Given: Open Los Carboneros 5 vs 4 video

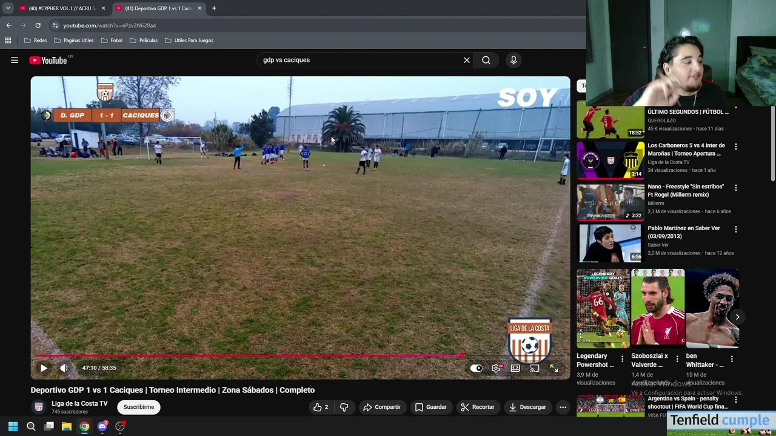Looking at the screenshot, I should [x=610, y=160].
